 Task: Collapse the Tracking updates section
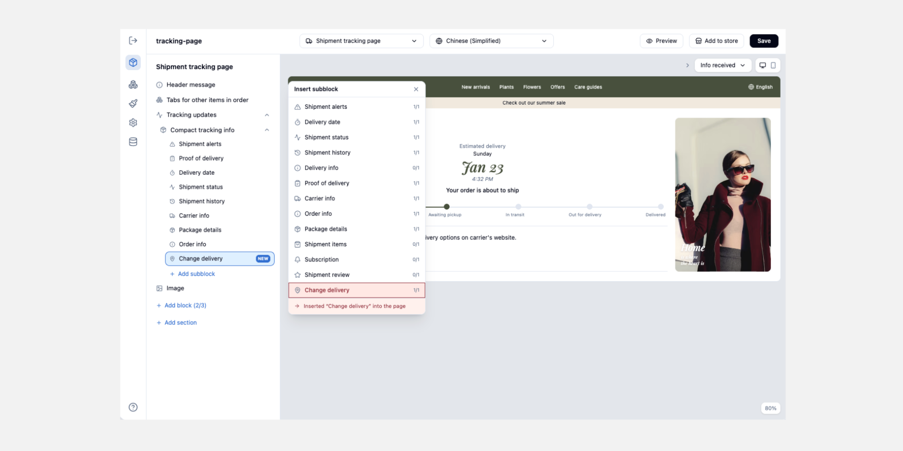point(267,115)
